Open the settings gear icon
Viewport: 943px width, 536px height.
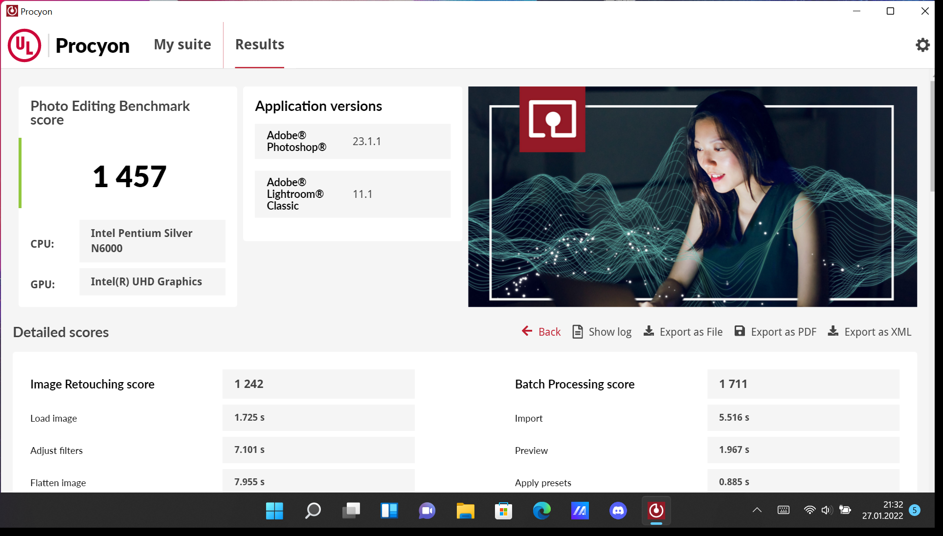pyautogui.click(x=922, y=45)
